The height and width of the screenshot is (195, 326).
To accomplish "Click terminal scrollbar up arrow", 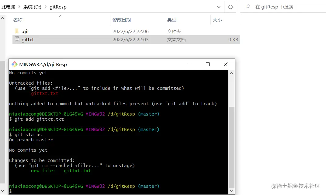I will pos(231,73).
